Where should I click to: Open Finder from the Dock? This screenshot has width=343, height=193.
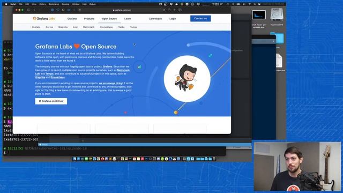tap(74, 159)
